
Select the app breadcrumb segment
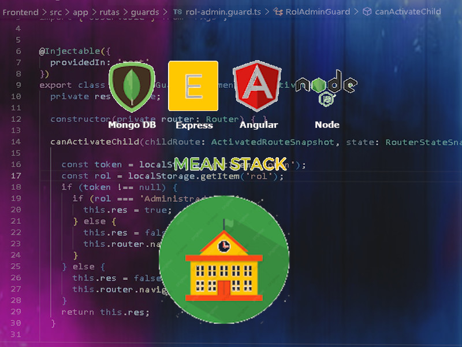[80, 12]
